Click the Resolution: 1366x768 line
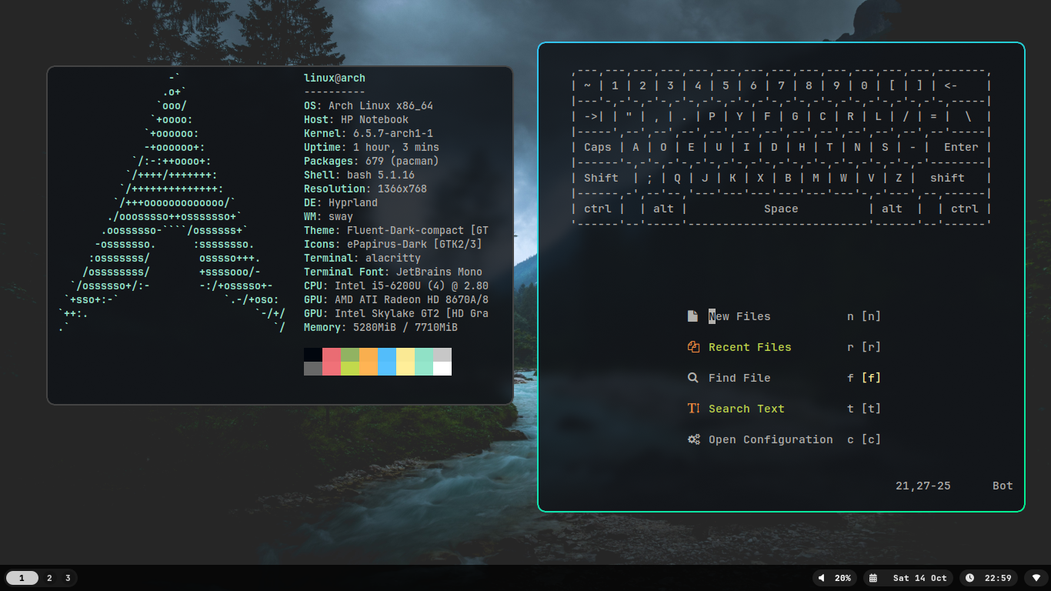The image size is (1051, 591). 365,189
